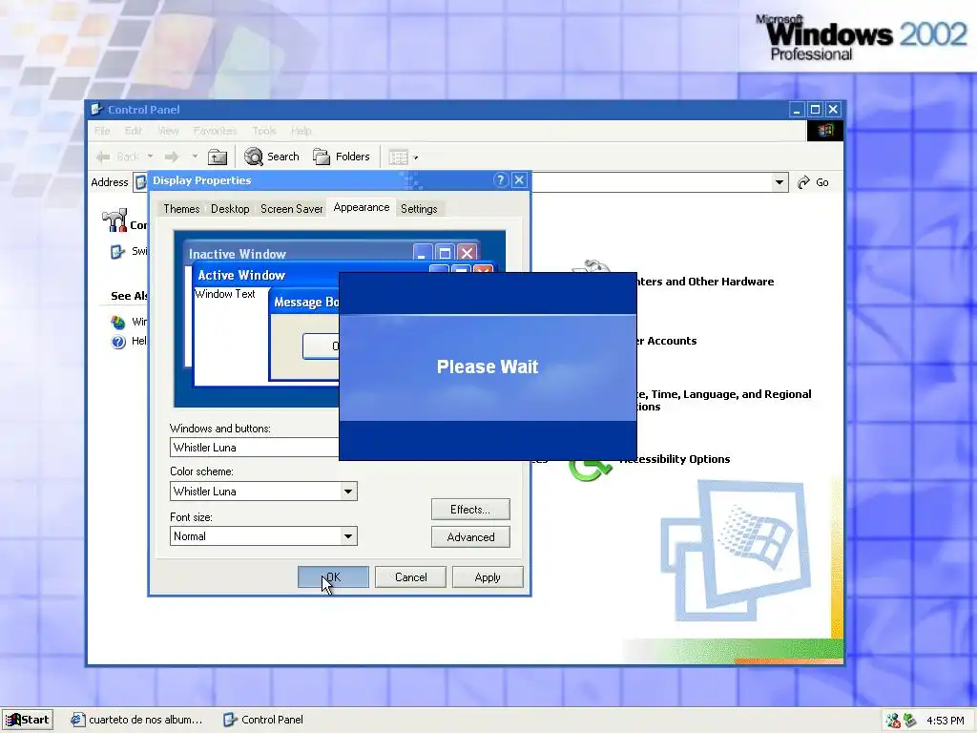Screen dimensions: 977x733
Task: Toggle Folders pane in Control Panel toolbar
Action: [x=342, y=157]
